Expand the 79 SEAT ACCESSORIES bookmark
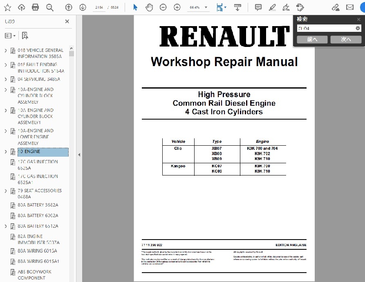The width and height of the screenshot is (365, 282). click(6, 191)
